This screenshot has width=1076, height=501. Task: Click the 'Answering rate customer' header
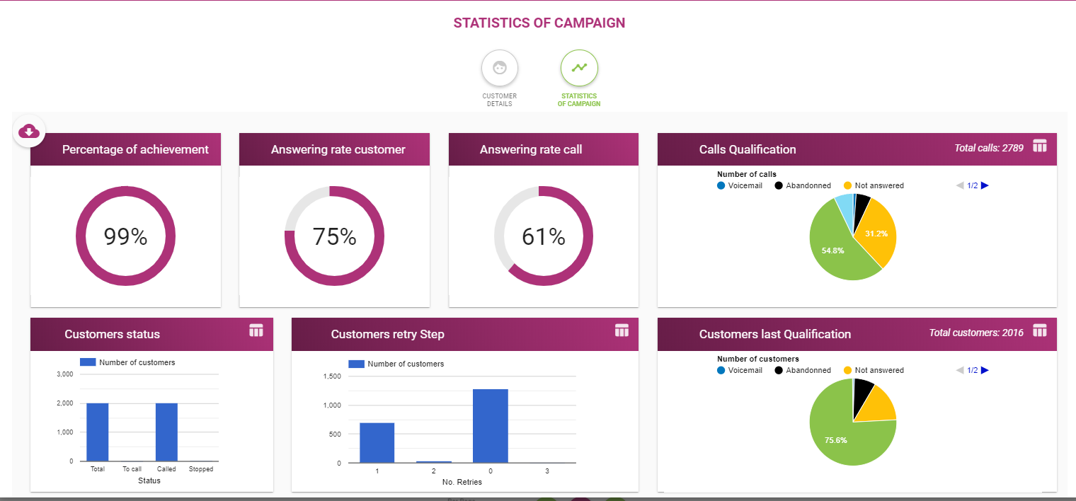coord(338,149)
